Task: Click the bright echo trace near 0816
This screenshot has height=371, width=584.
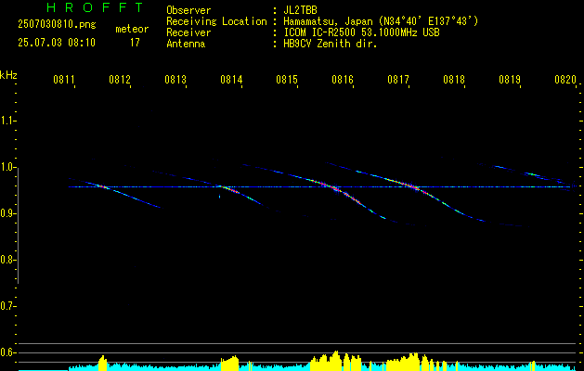Action: pyautogui.click(x=337, y=190)
